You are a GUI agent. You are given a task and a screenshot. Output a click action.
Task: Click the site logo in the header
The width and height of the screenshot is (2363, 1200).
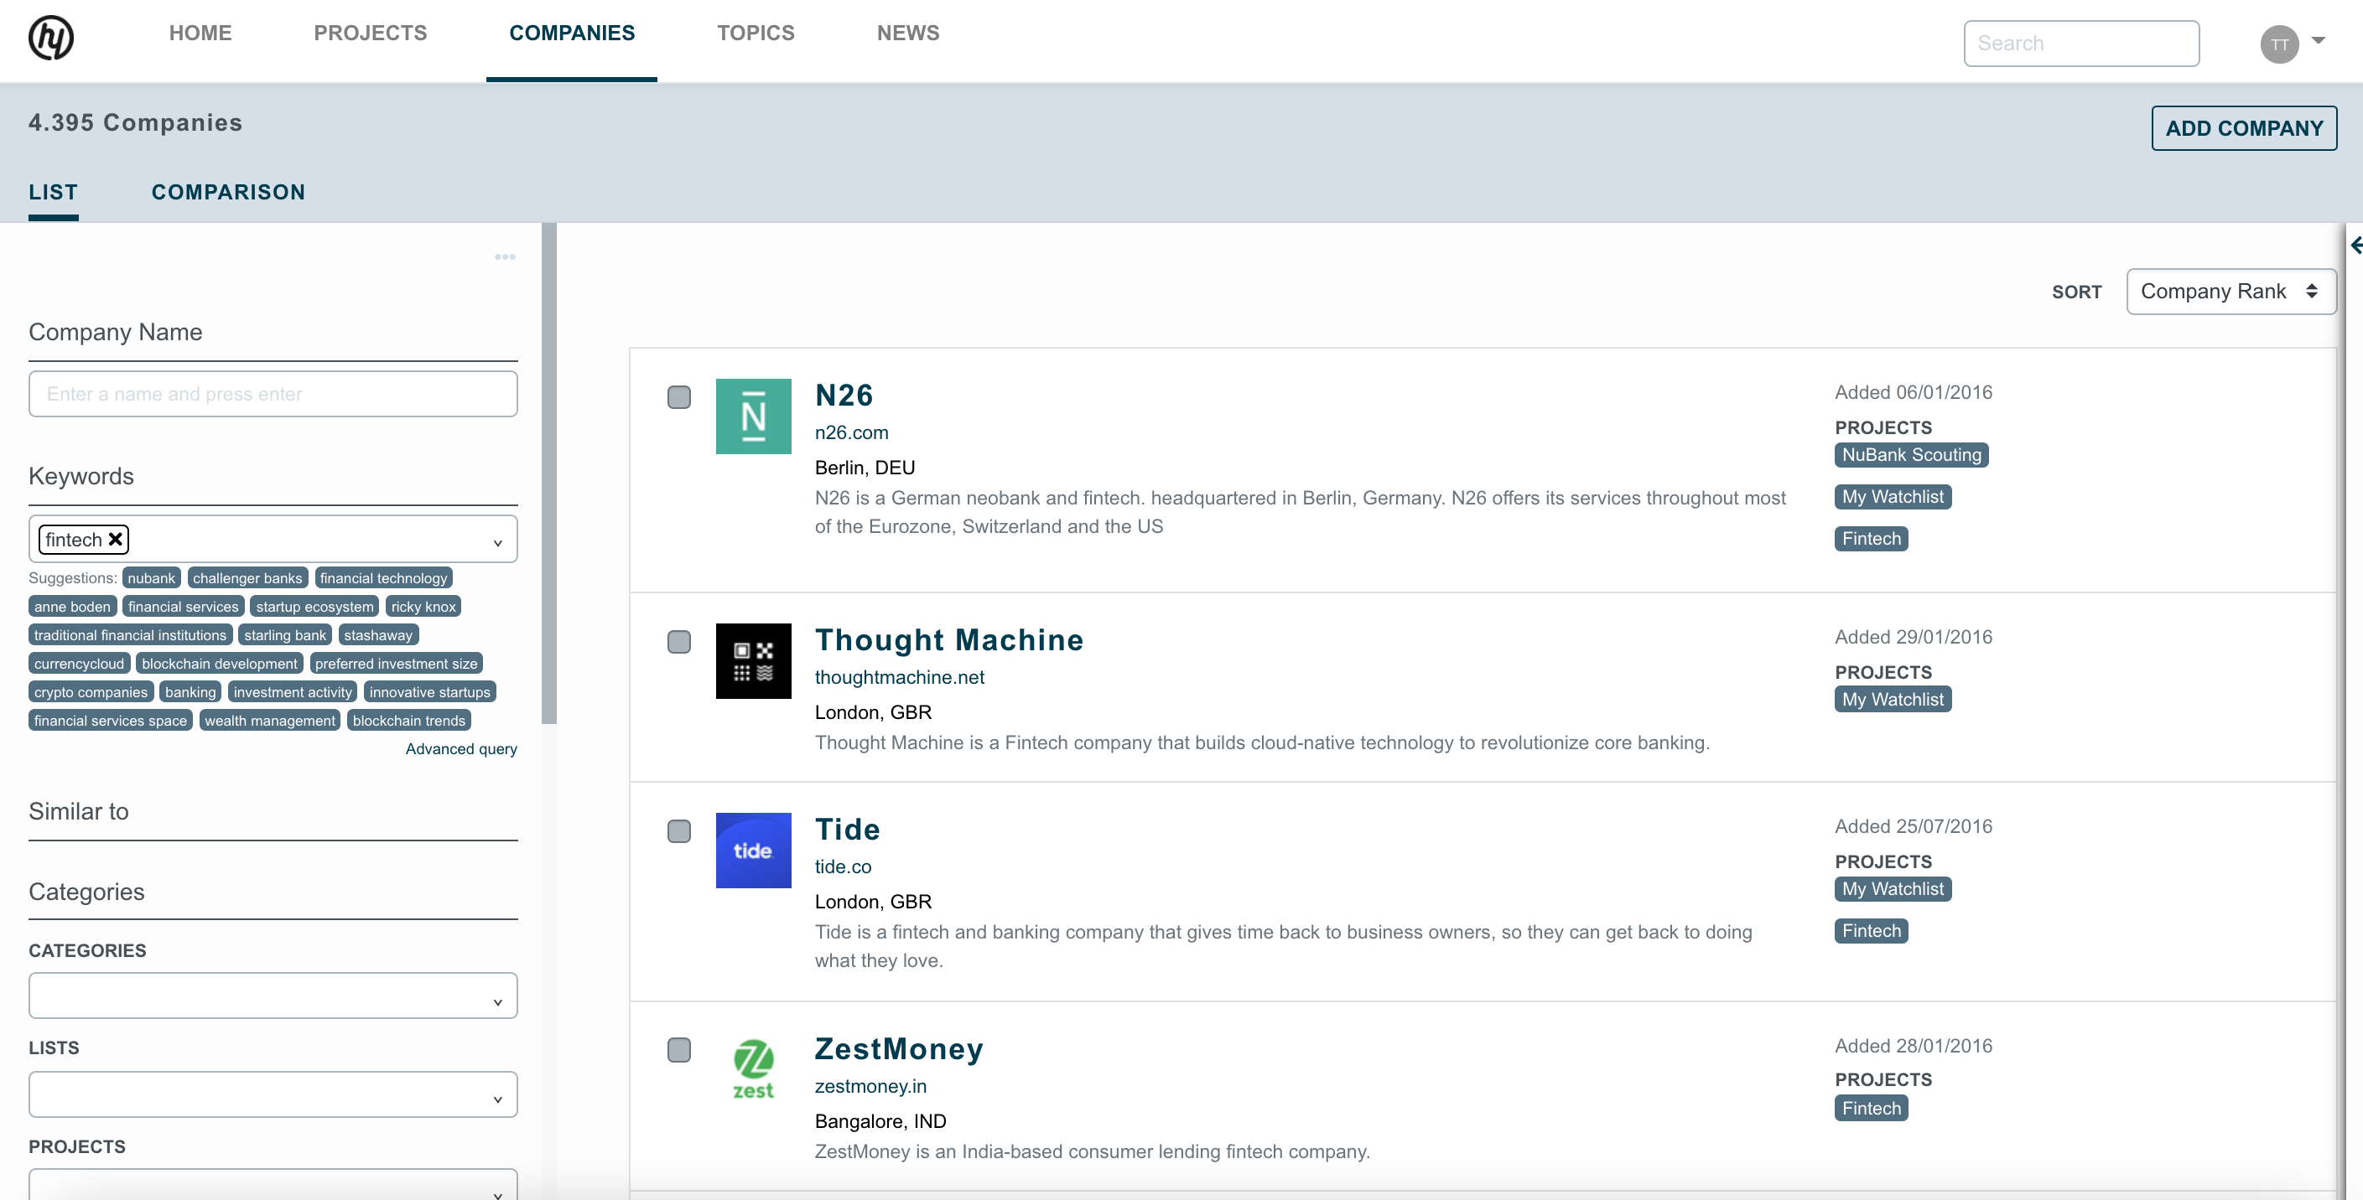coord(51,39)
